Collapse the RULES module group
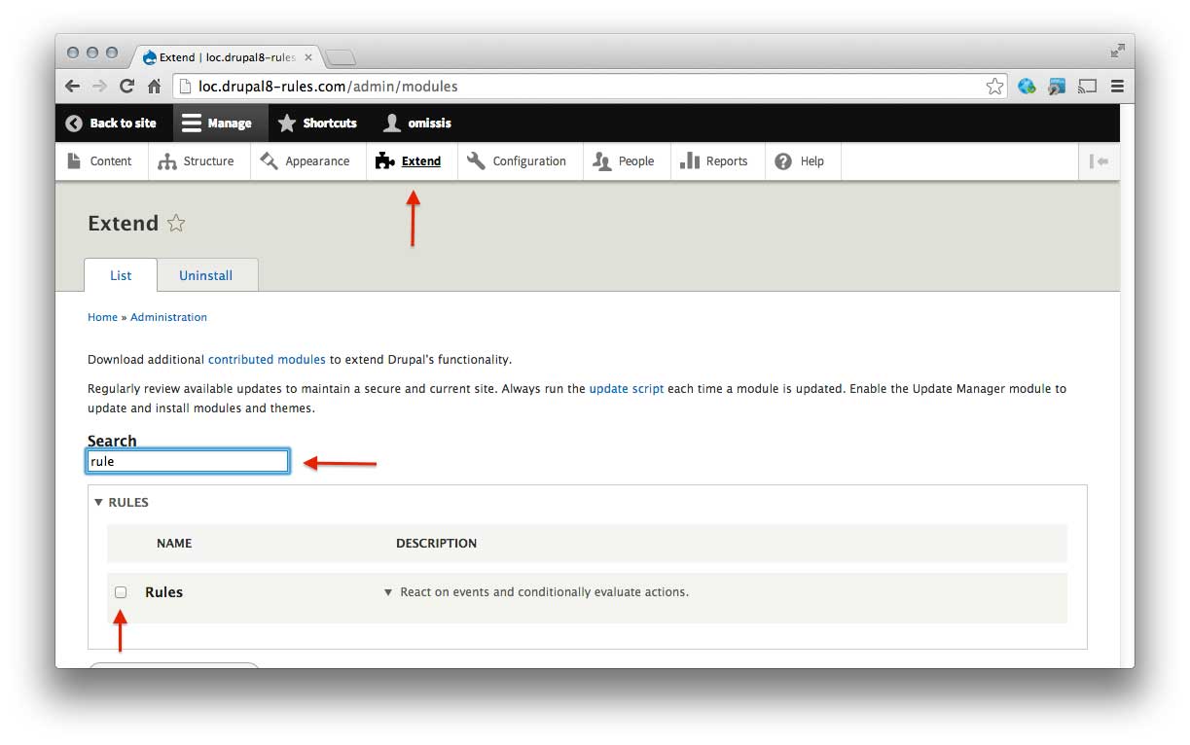The width and height of the screenshot is (1190, 745). 122,503
